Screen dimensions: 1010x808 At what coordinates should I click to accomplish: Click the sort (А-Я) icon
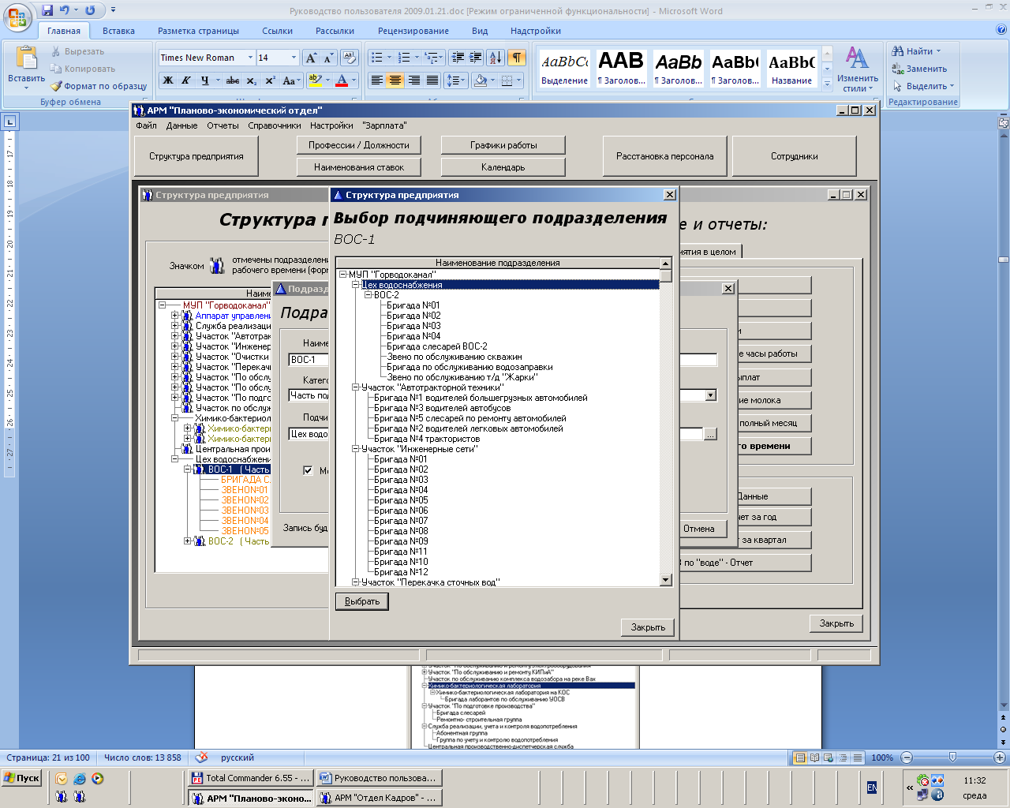(x=495, y=58)
